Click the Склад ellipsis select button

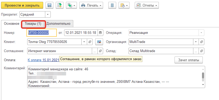tap(196, 51)
